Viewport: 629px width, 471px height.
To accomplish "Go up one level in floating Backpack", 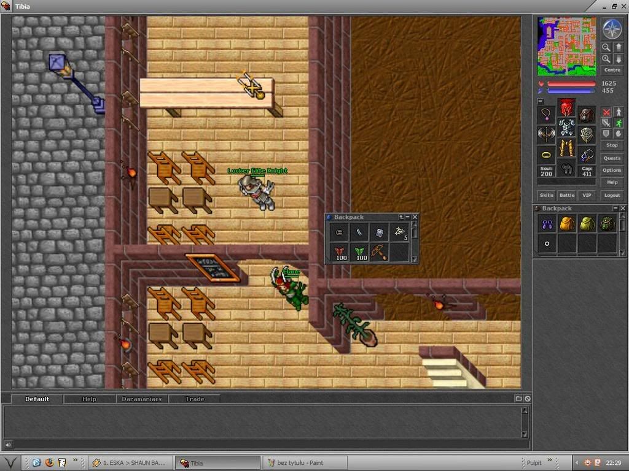I will [401, 217].
